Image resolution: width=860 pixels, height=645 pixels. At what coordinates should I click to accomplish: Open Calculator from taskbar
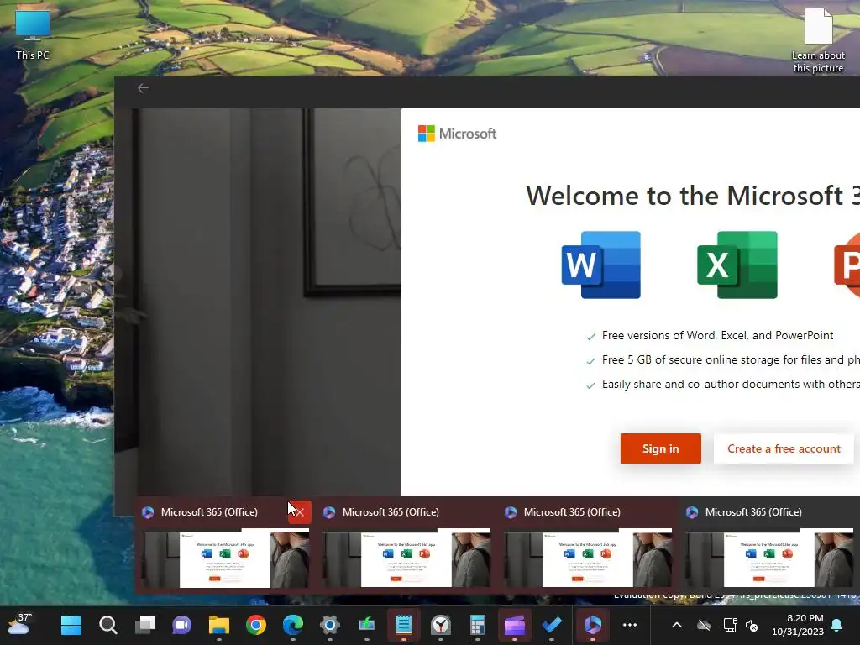(478, 625)
